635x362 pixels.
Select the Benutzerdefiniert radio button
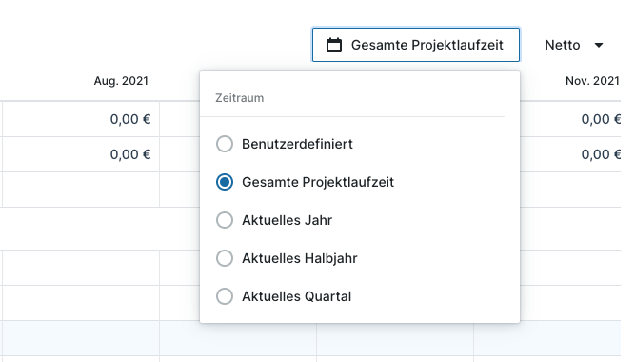tap(225, 144)
